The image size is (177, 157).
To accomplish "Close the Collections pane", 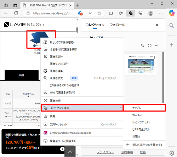I will click(157, 25).
